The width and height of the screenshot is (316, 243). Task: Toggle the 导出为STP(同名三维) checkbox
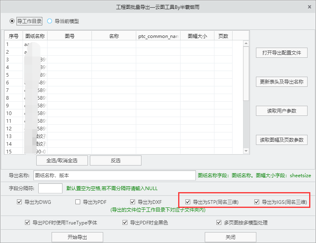coord(188,202)
